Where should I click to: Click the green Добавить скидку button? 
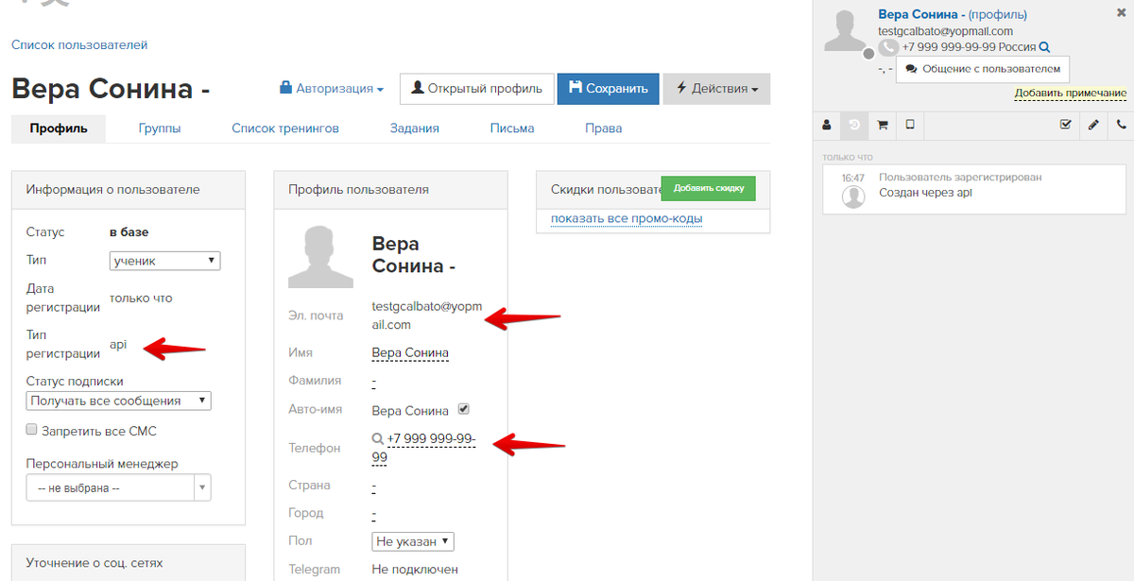point(709,188)
